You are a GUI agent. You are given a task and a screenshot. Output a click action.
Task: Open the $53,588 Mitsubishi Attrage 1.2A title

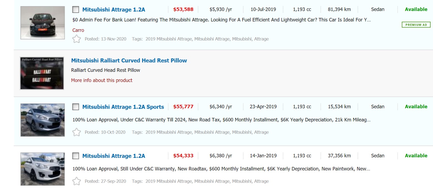[114, 10]
